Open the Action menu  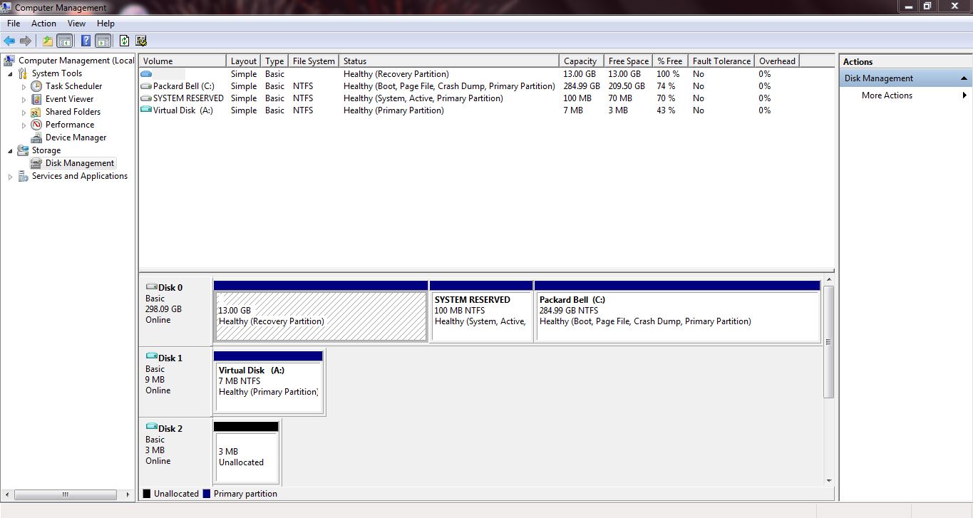[x=43, y=24]
